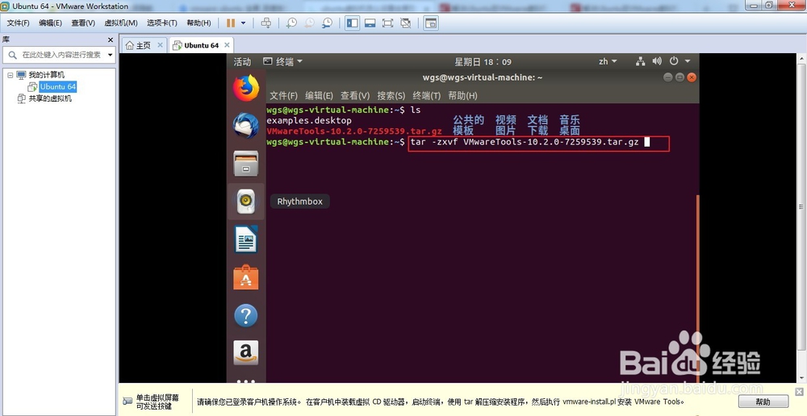Close the bottom notification bar
This screenshot has height=416, width=807.
click(799, 392)
